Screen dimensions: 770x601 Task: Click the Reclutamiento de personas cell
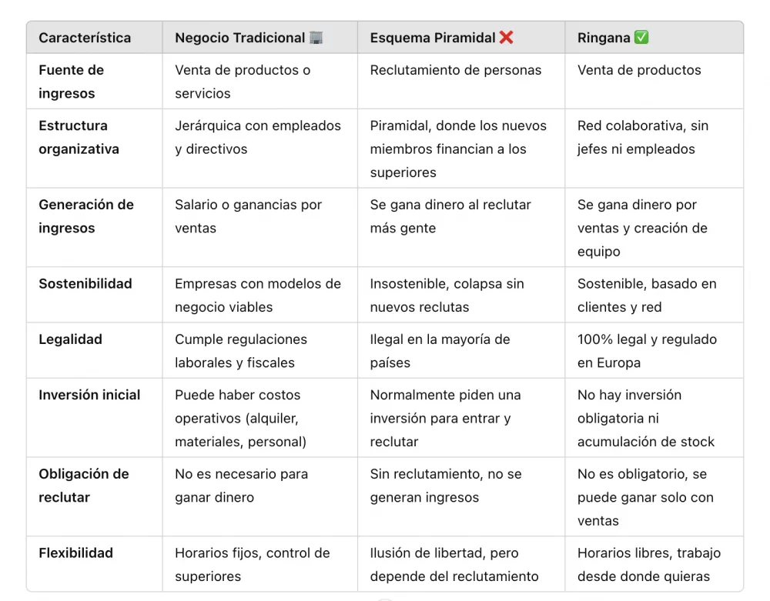pos(455,70)
